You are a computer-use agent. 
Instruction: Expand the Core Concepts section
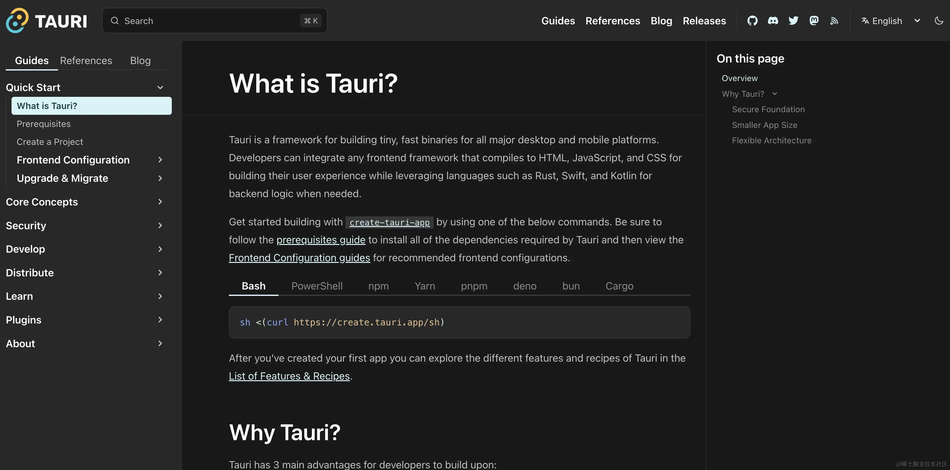(x=160, y=202)
